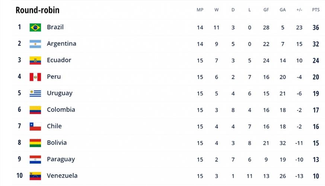
Task: Select the Ecuador flag icon
Action: [x=35, y=61]
